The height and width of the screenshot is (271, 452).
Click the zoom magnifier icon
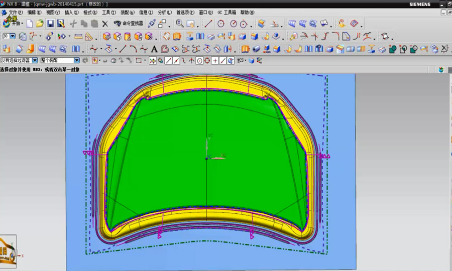coord(179,24)
